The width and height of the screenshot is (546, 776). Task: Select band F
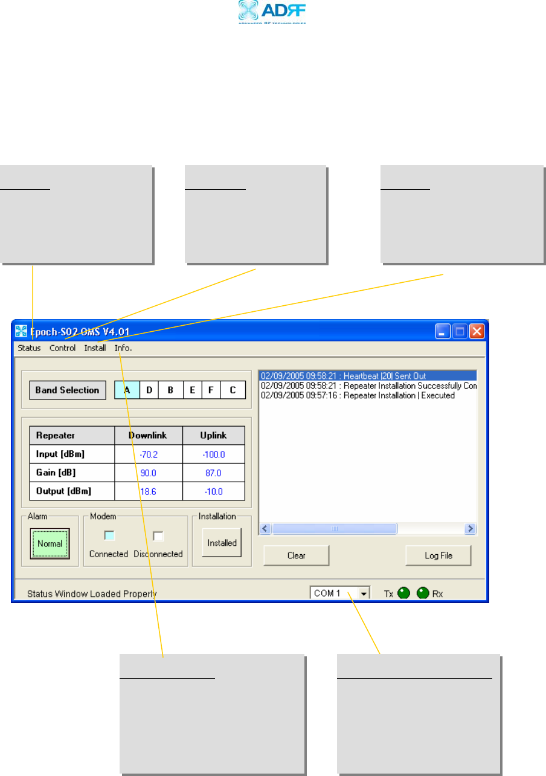(211, 390)
